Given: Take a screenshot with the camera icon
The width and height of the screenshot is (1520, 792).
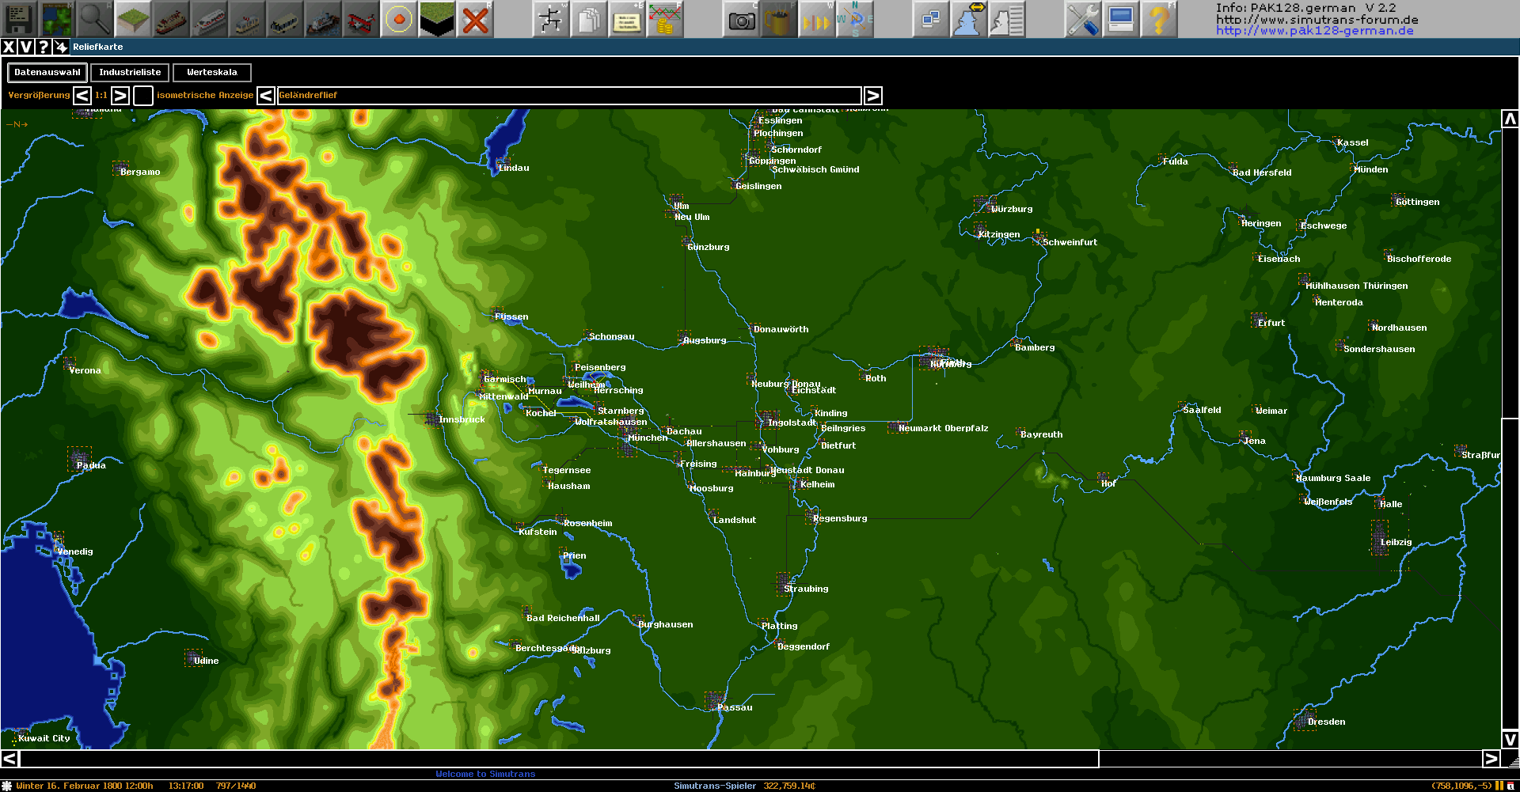Looking at the screenshot, I should coord(741,19).
